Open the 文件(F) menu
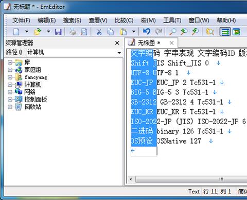This screenshot has width=247, height=200. (x=21, y=21)
